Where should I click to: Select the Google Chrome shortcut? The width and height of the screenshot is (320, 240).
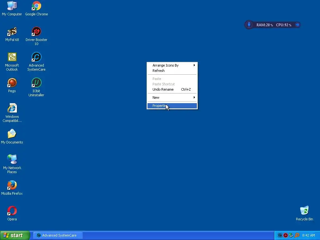click(x=36, y=8)
